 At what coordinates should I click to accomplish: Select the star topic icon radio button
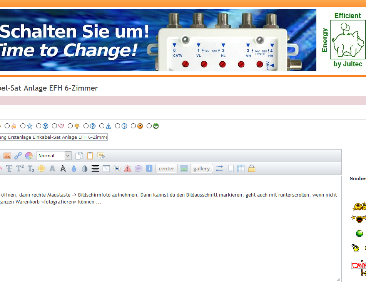23,126
